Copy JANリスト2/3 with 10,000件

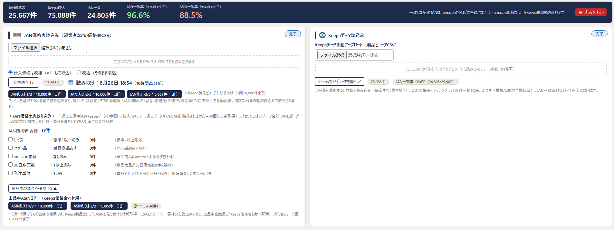(x=96, y=94)
